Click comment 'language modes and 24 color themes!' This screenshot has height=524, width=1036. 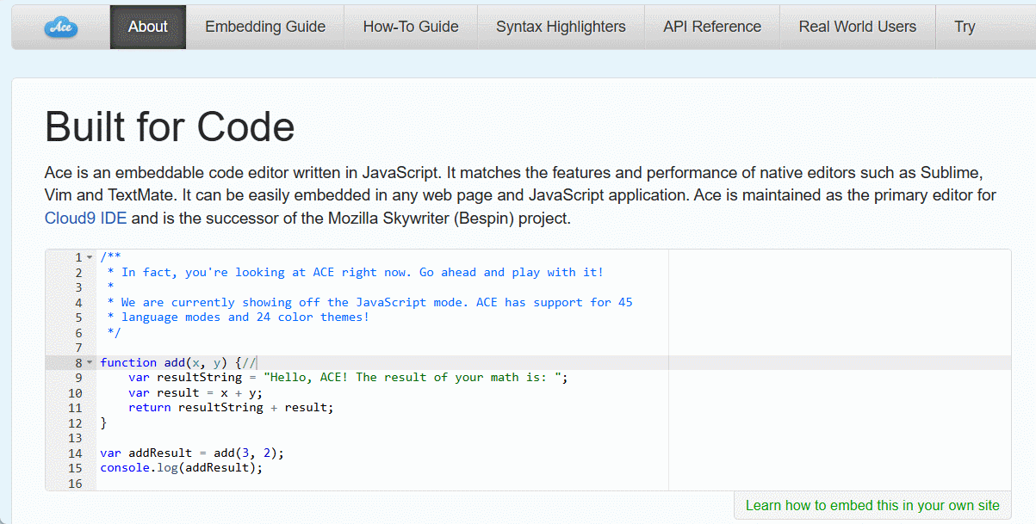(238, 317)
